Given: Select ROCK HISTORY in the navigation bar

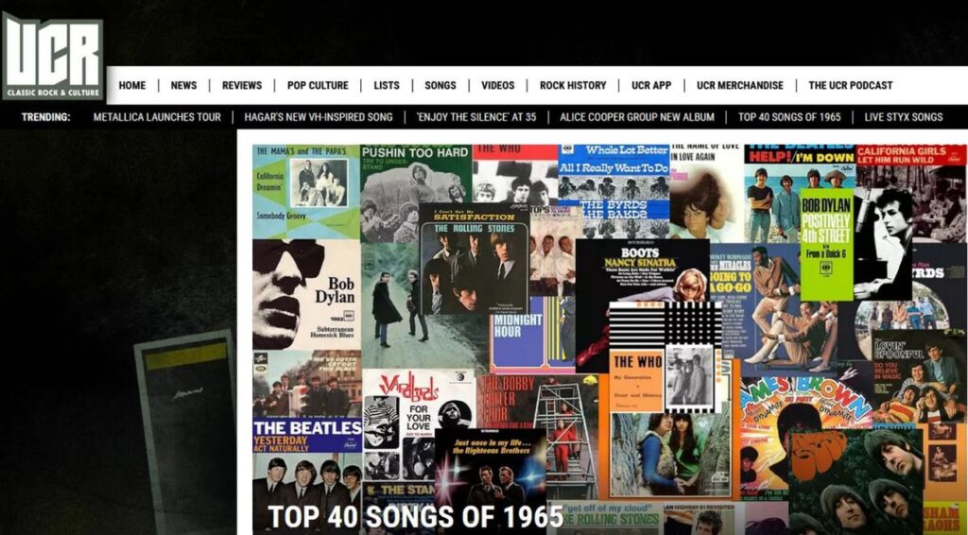Looking at the screenshot, I should coord(573,86).
